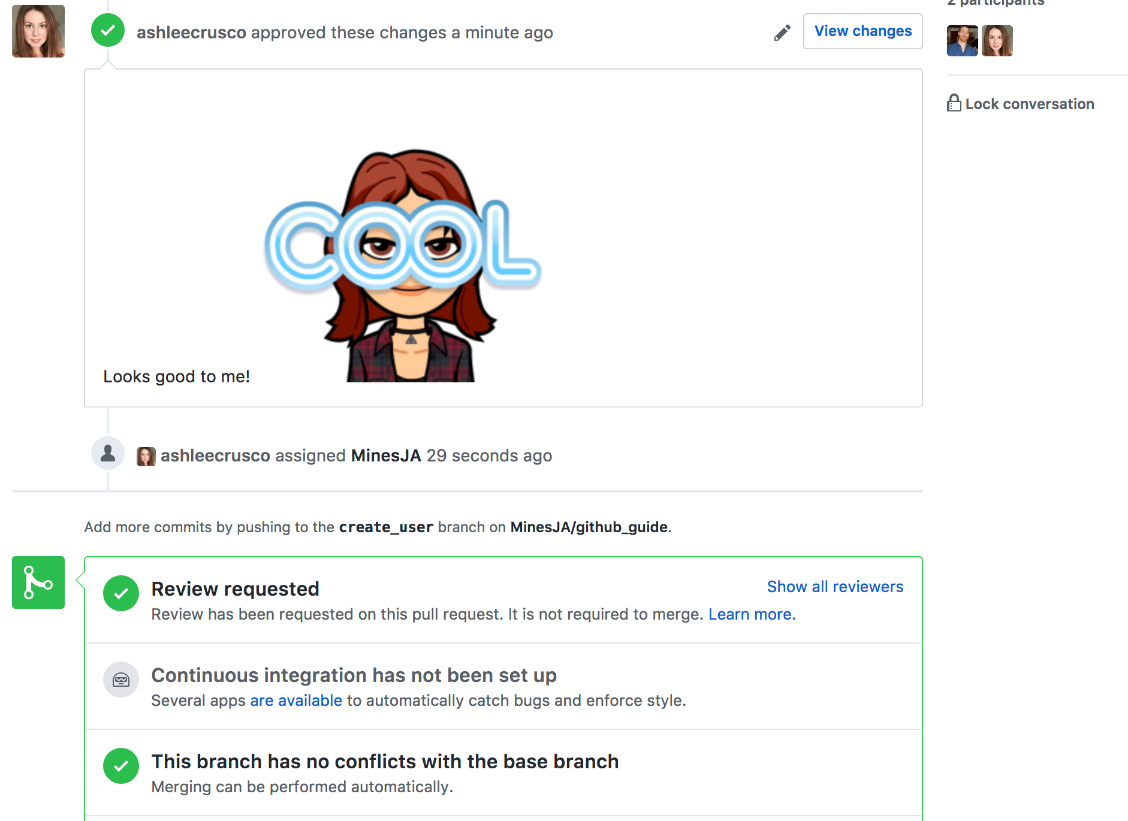Expand the reviewers list via Show all reviewers
Viewport: 1128px width, 821px height.
[x=834, y=587]
